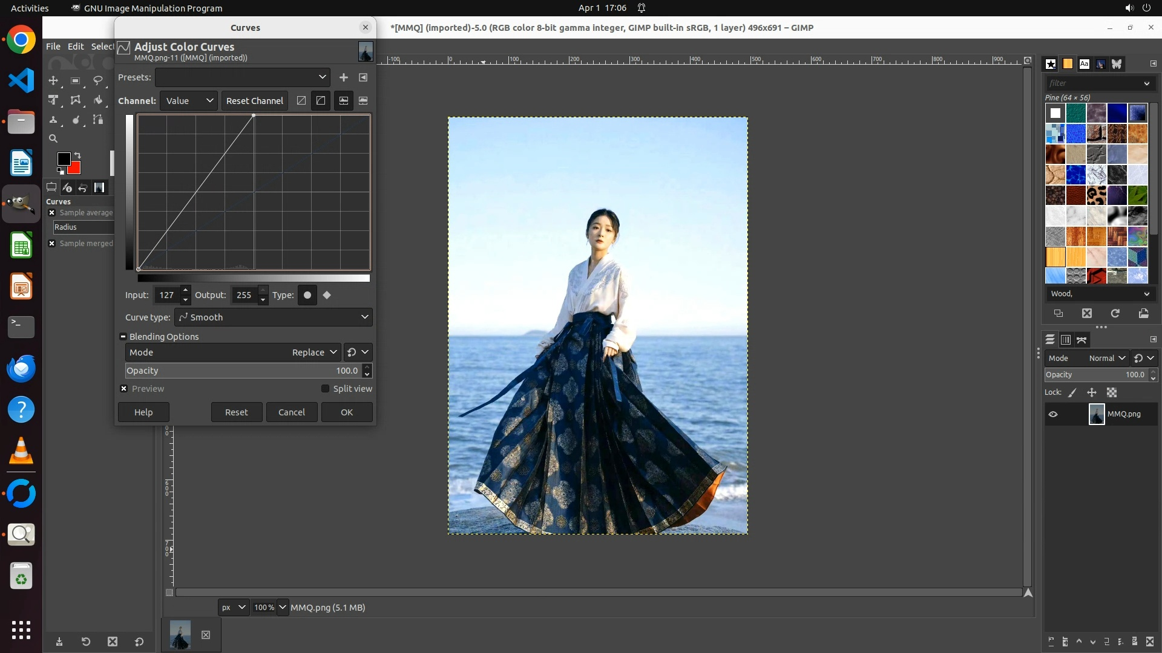Collapse the Blending Options section
1162x653 pixels.
(123, 337)
